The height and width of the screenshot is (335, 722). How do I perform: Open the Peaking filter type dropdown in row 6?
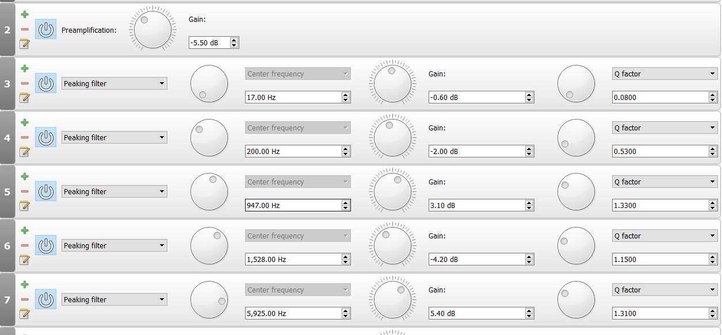(x=114, y=245)
